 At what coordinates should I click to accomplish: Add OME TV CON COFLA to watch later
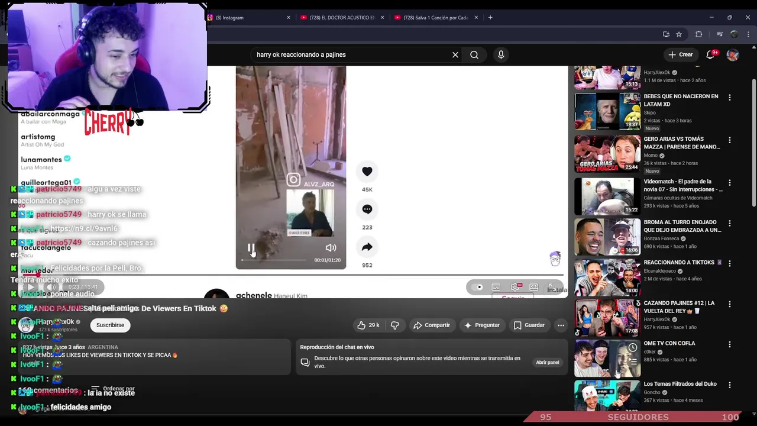click(633, 347)
